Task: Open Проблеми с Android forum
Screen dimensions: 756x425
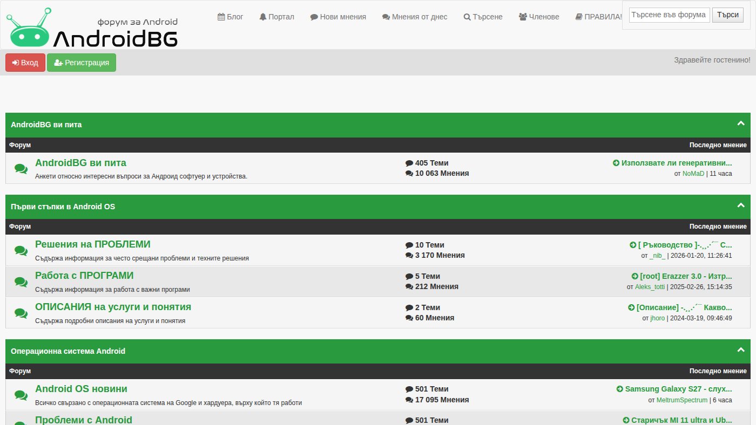Action: pos(84,420)
